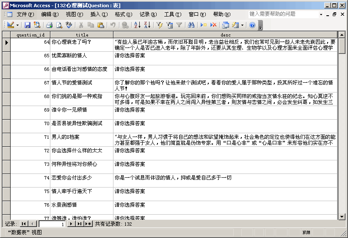
Task: Show the Database Window icon
Action: 226,25
